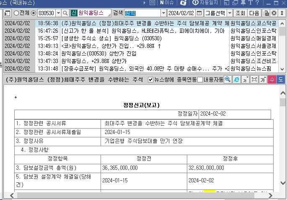Select the 13:31:48 장중수급포착 news row
287x200 pixels.
[x=141, y=68]
